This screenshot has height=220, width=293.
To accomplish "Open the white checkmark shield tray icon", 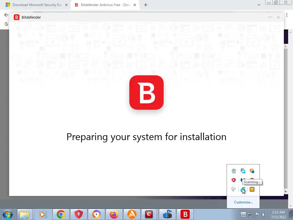I will pyautogui.click(x=233, y=189).
